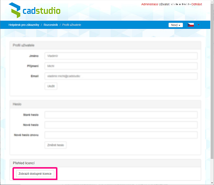Select the Email input field
Viewport: 214px width, 185px height.
(x=121, y=76)
